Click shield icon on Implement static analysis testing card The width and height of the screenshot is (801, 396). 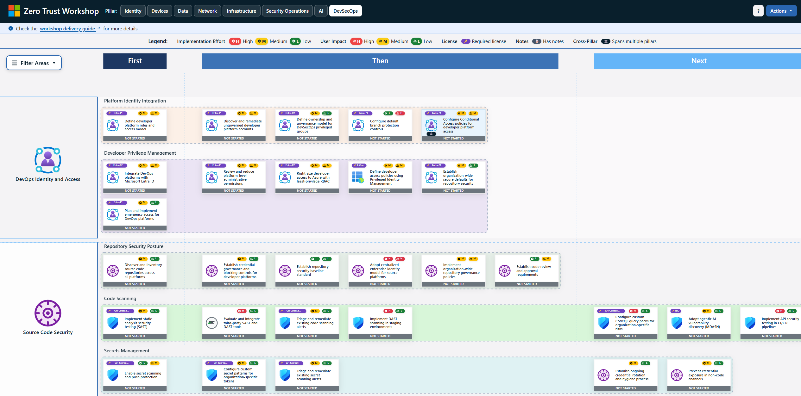click(x=113, y=323)
